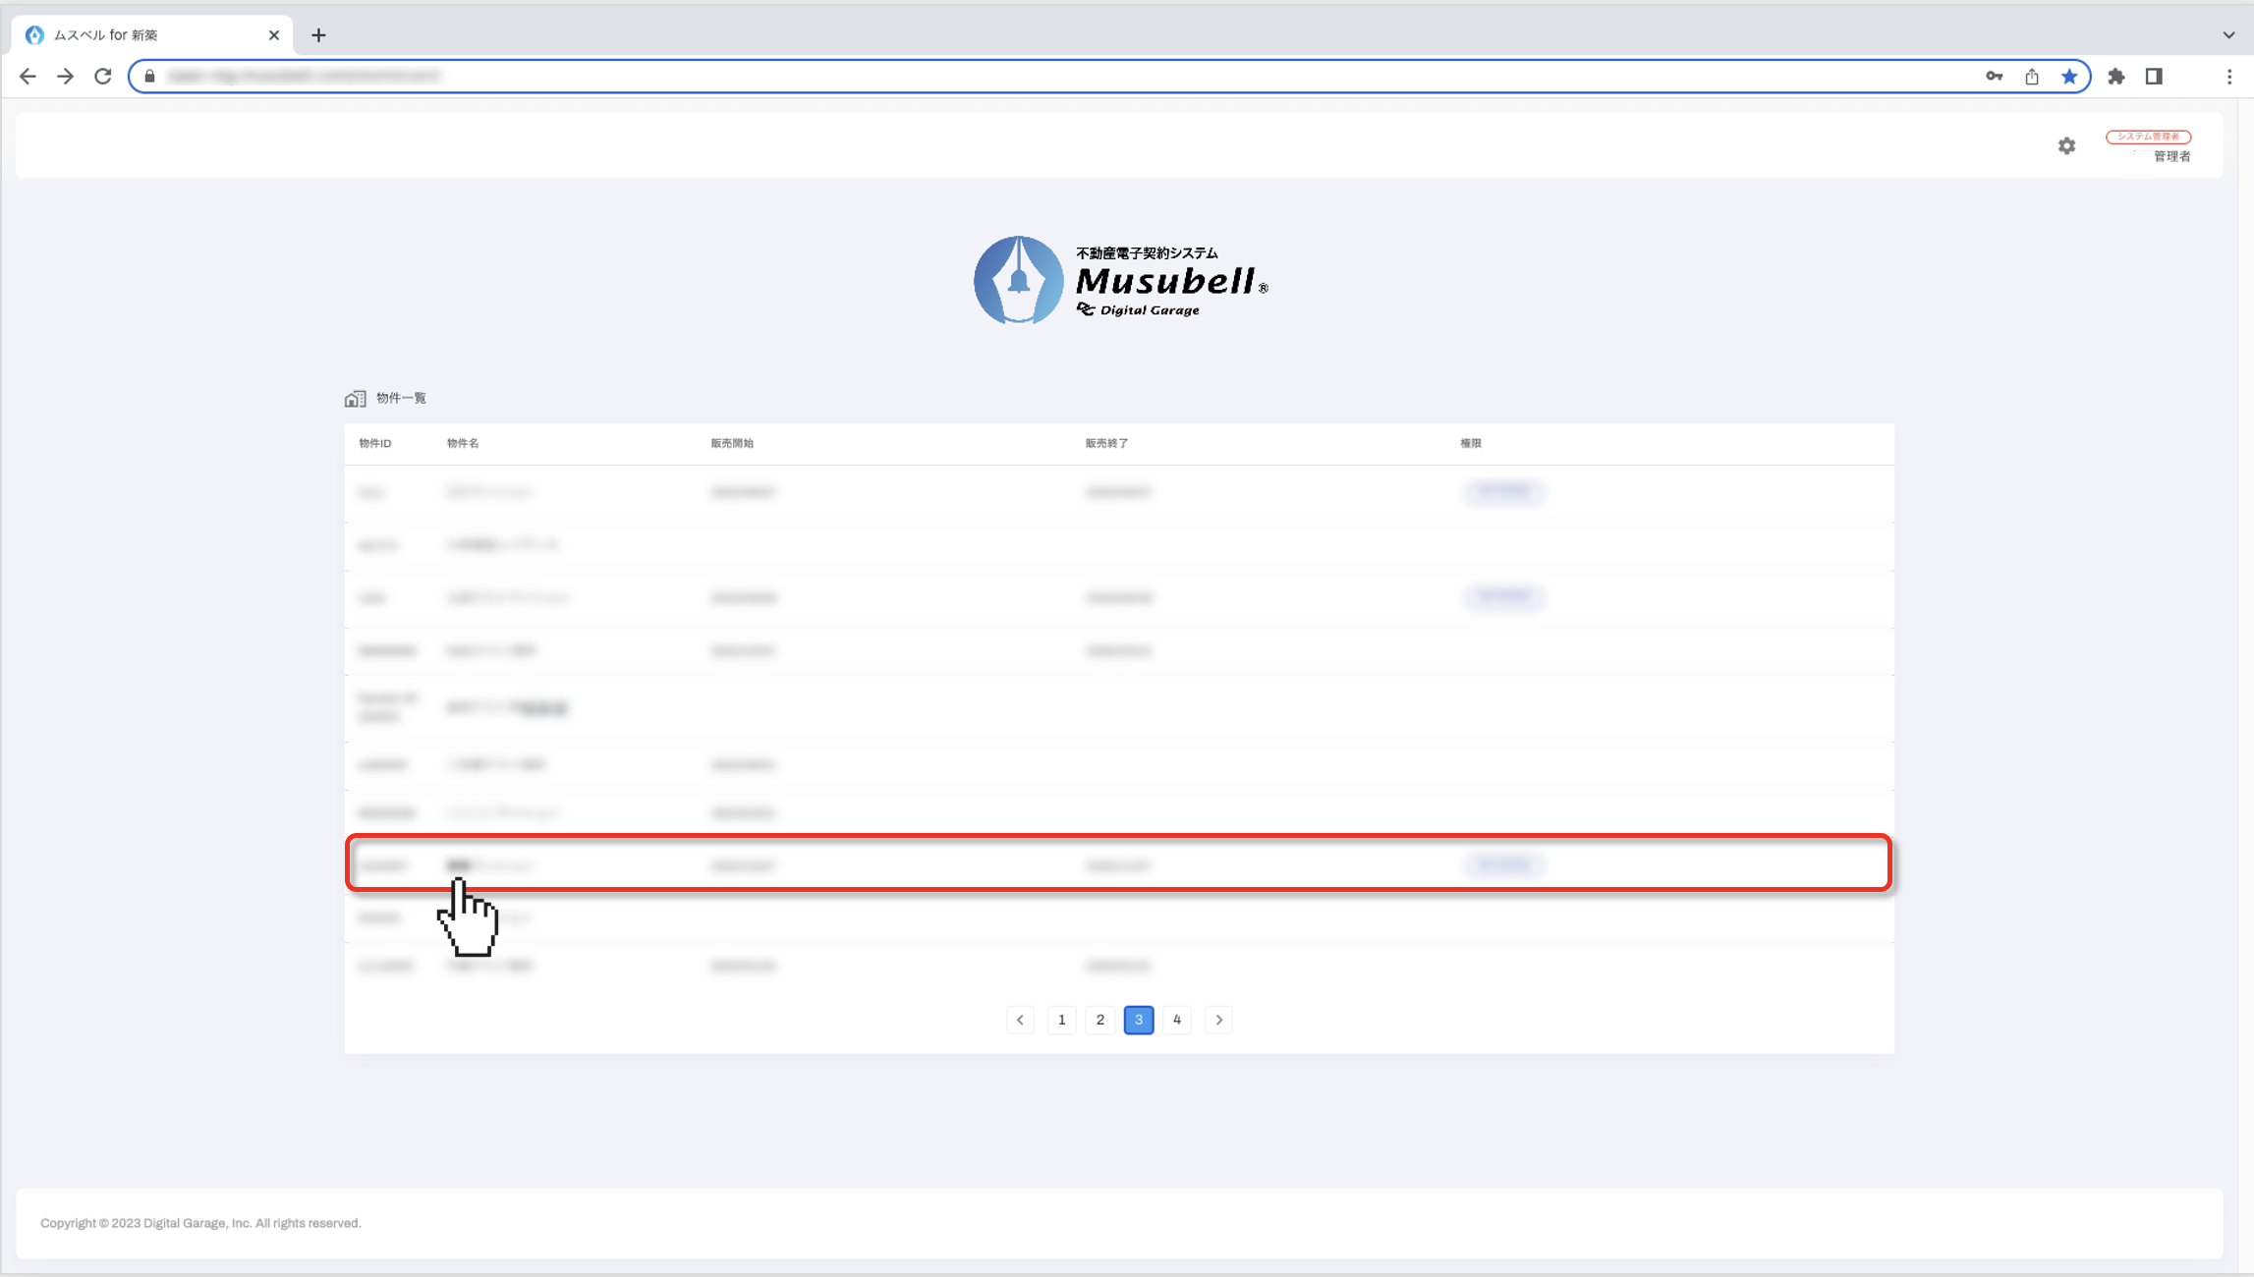Toggle the browser side panel icon

click(2154, 77)
